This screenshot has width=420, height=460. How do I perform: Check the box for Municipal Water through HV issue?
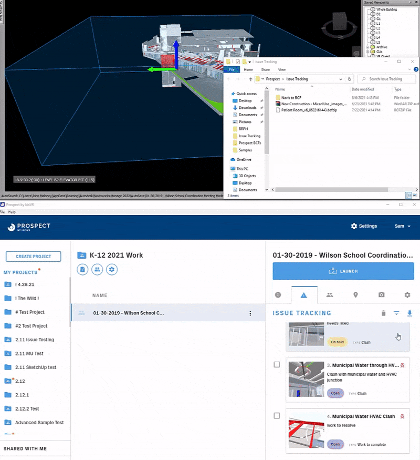coord(277,365)
